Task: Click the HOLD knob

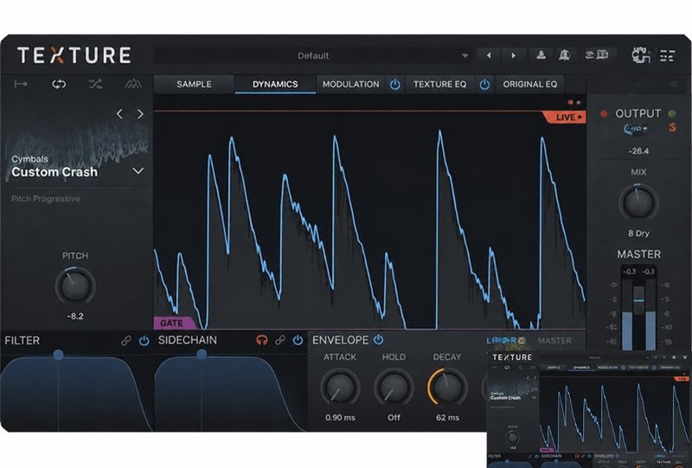Action: click(394, 388)
